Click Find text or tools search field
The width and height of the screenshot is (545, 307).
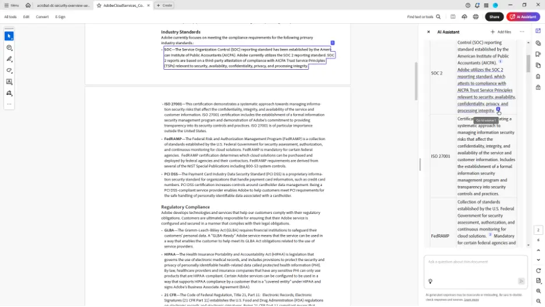click(420, 17)
